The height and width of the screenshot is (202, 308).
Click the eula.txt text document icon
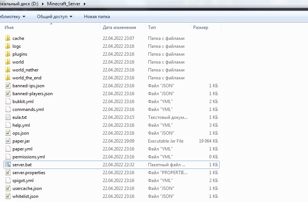point(8,117)
